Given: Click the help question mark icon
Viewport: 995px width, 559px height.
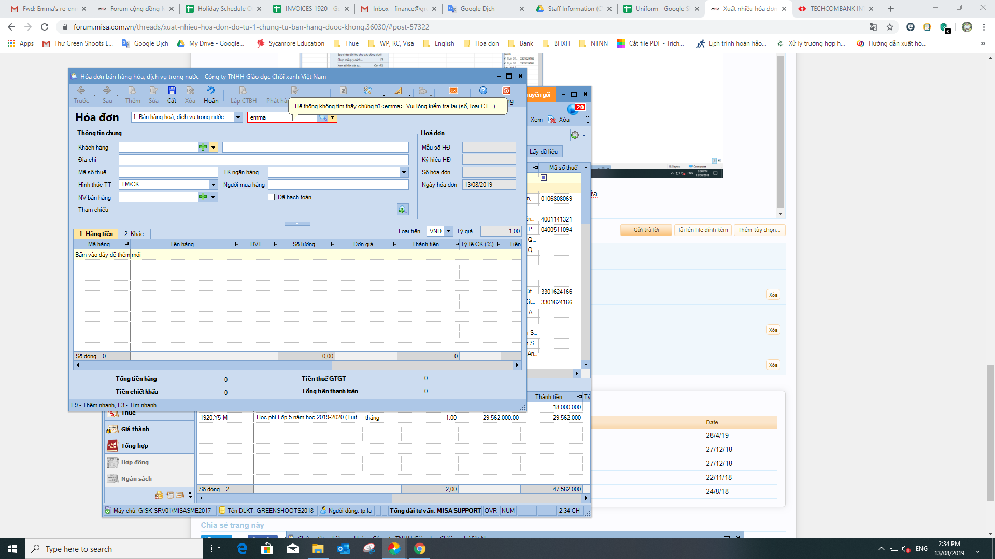Looking at the screenshot, I should [483, 91].
